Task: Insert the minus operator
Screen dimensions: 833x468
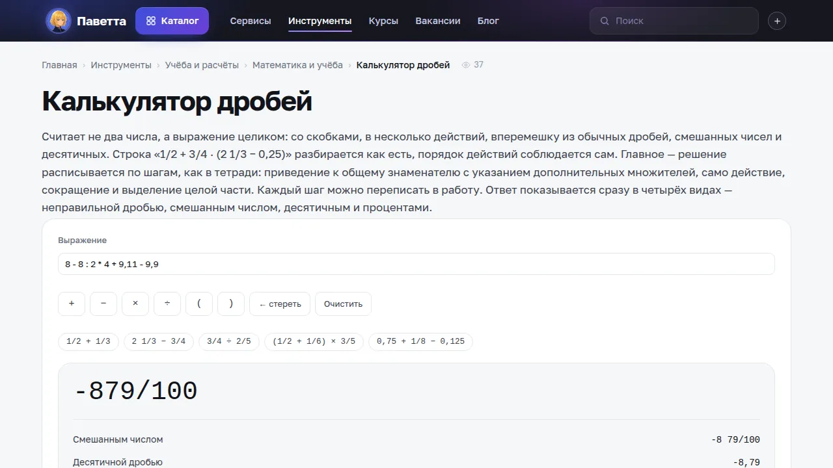Action: tap(103, 304)
